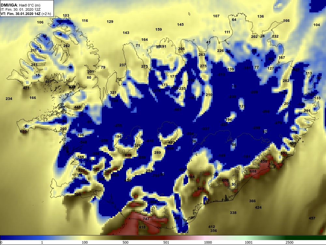326x245 pixels.
Task: Select the 553 height value
Action: point(284,153)
